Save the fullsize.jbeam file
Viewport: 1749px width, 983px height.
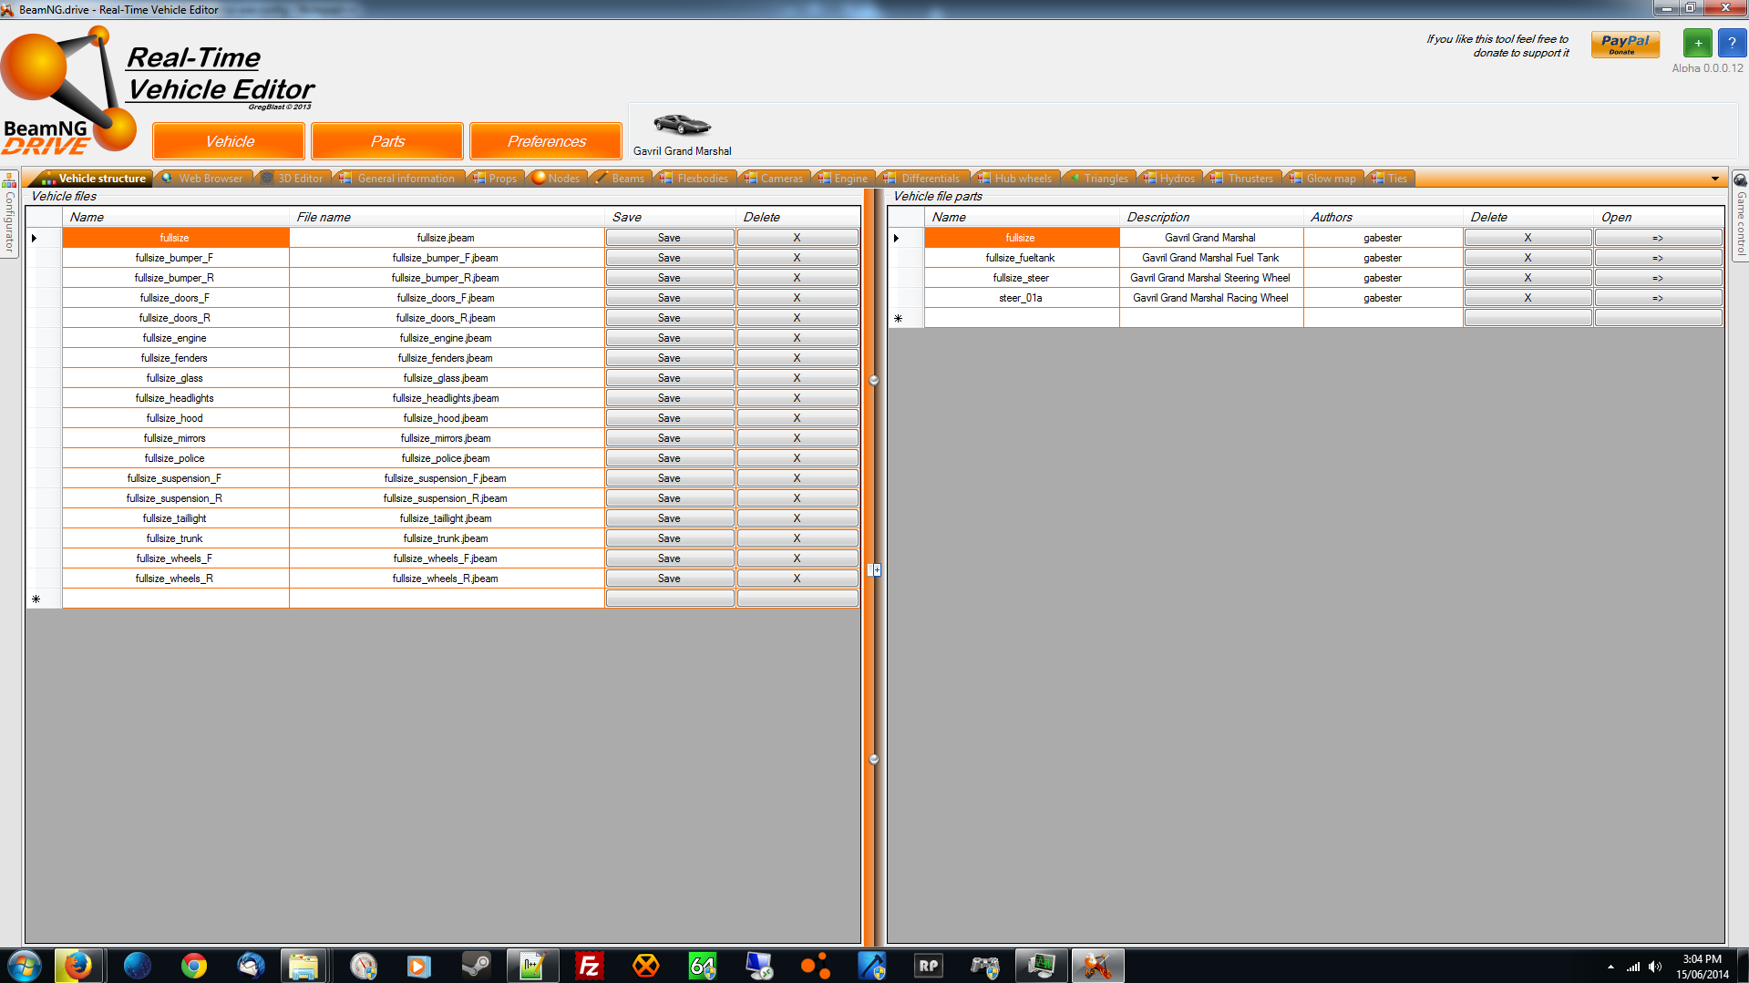[x=670, y=238]
